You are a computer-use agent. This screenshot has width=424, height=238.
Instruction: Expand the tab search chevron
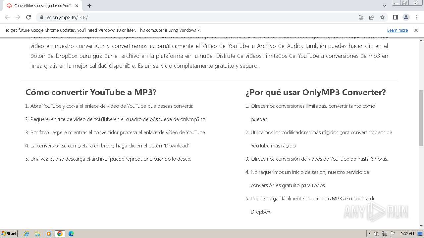click(x=385, y=6)
